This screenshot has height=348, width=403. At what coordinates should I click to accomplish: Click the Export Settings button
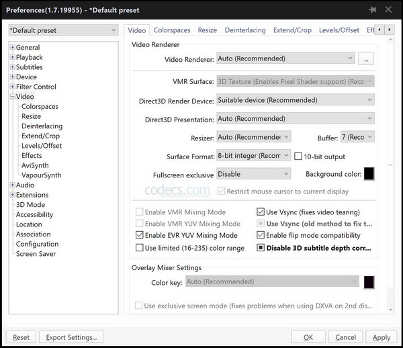pos(71,337)
